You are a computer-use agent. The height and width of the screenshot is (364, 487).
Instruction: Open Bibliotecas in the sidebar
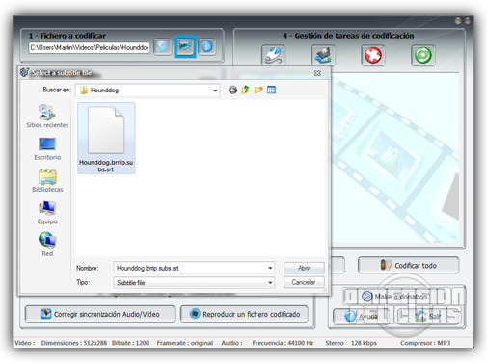tap(47, 180)
